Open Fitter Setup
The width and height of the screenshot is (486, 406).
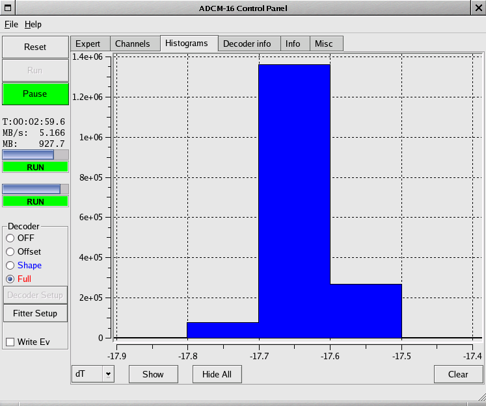click(35, 313)
